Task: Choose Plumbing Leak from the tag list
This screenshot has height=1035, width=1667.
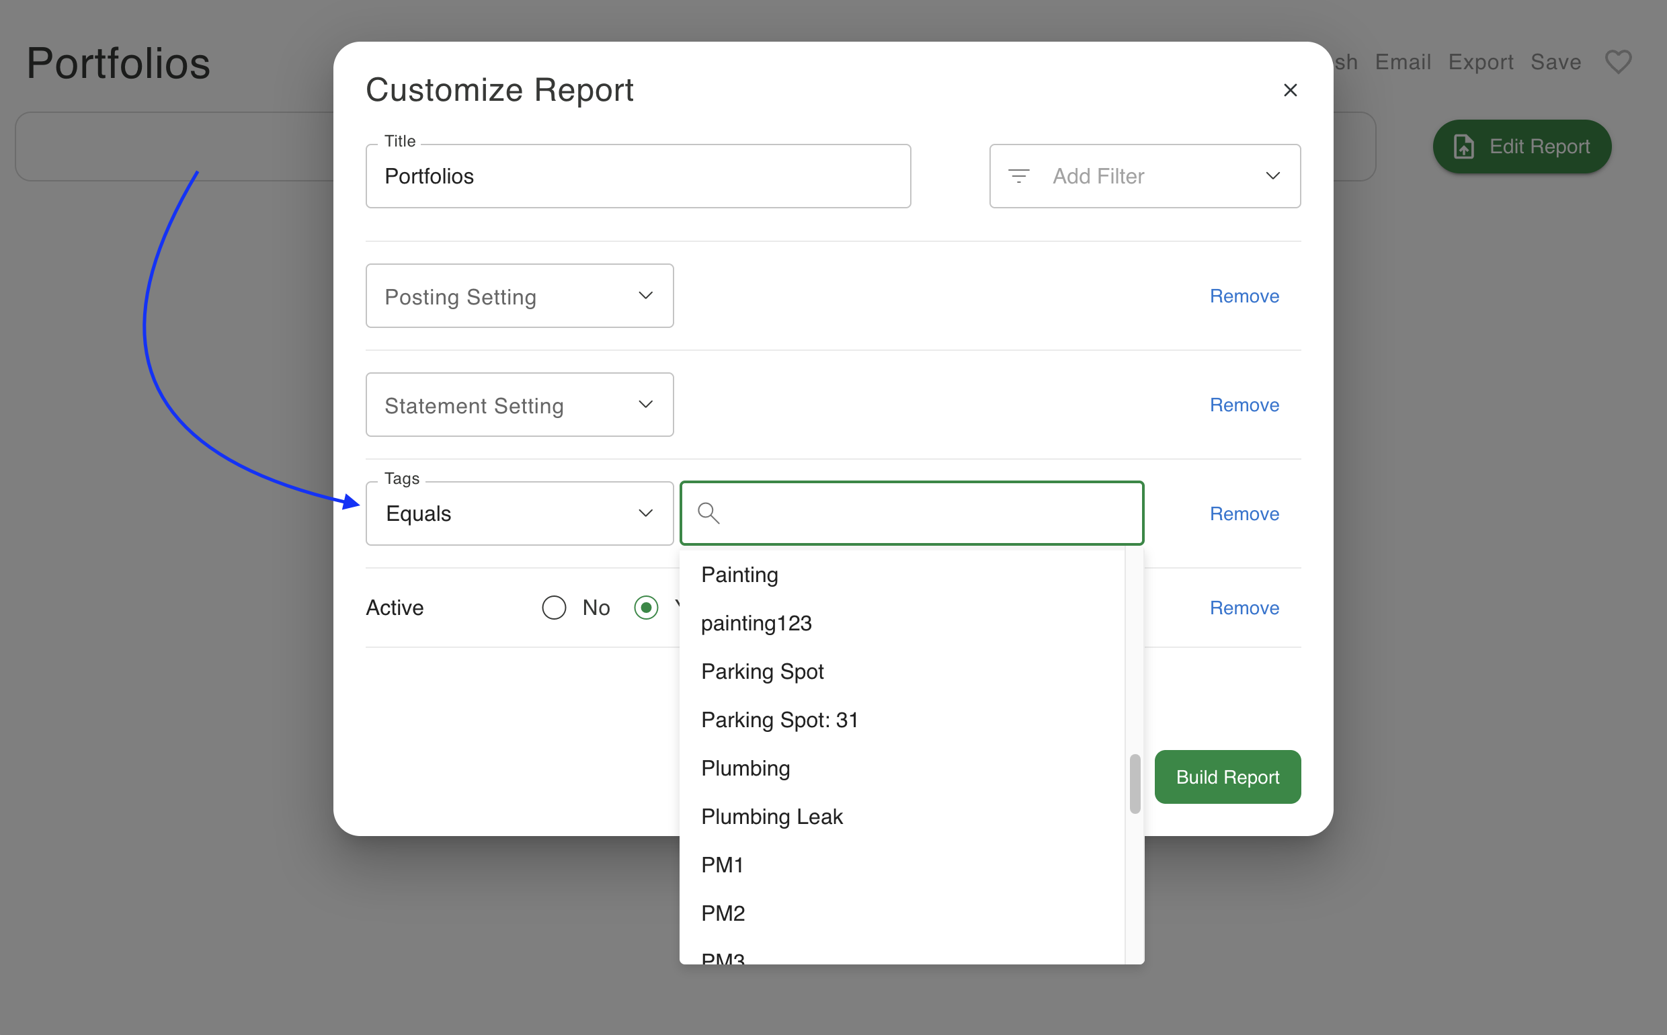Action: (772, 816)
